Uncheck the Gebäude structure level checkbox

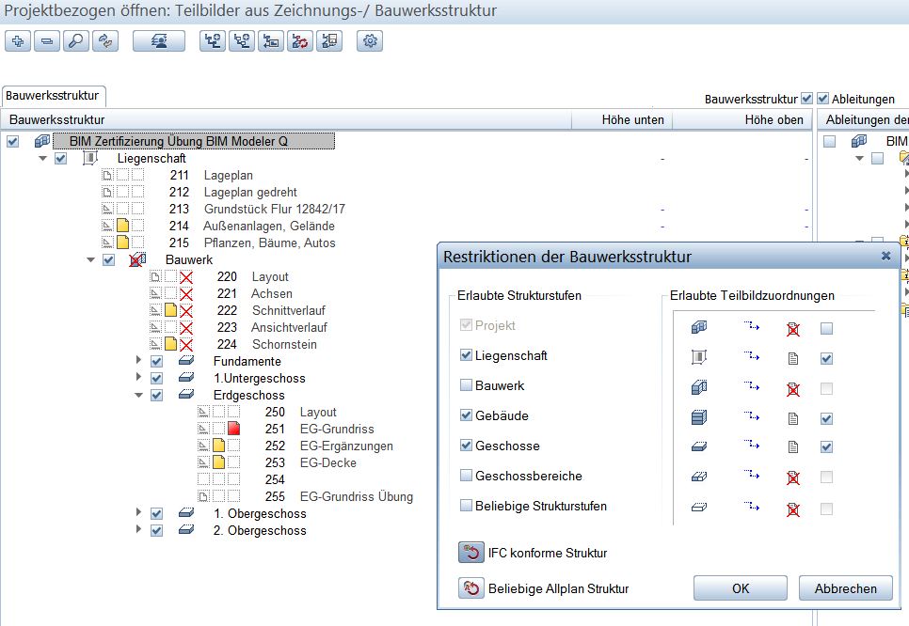point(466,416)
